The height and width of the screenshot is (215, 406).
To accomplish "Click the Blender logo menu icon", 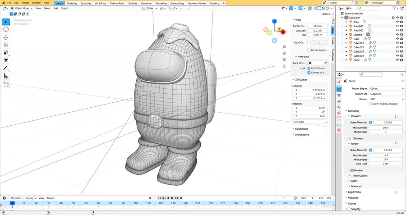I will [3, 3].
